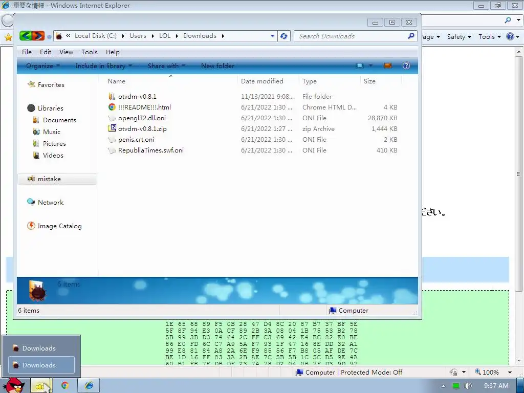The height and width of the screenshot is (393, 524).
Task: Click the Chrome icon of !!!README!!!.html
Action: pyautogui.click(x=112, y=107)
